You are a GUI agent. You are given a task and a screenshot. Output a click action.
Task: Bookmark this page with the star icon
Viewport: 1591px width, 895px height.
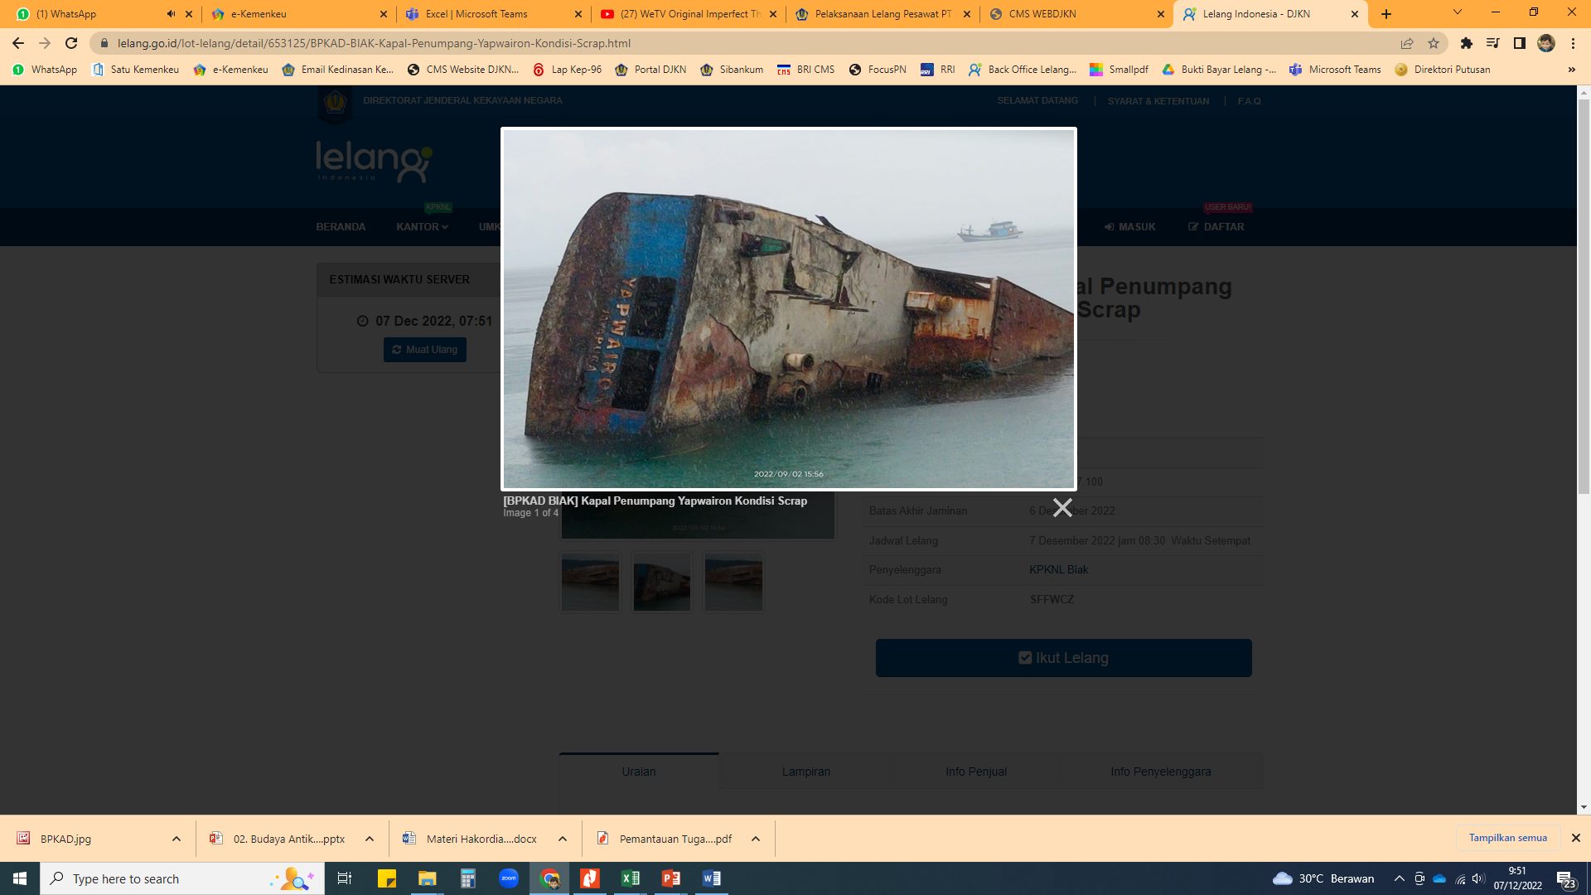point(1434,43)
